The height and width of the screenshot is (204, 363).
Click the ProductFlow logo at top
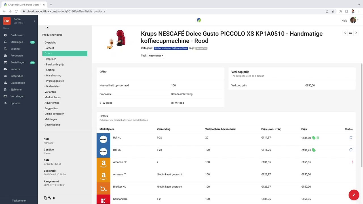coord(199,20)
